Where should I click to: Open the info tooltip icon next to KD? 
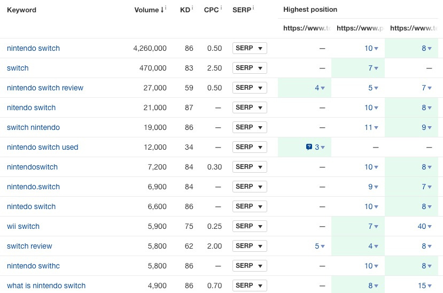[192, 7]
